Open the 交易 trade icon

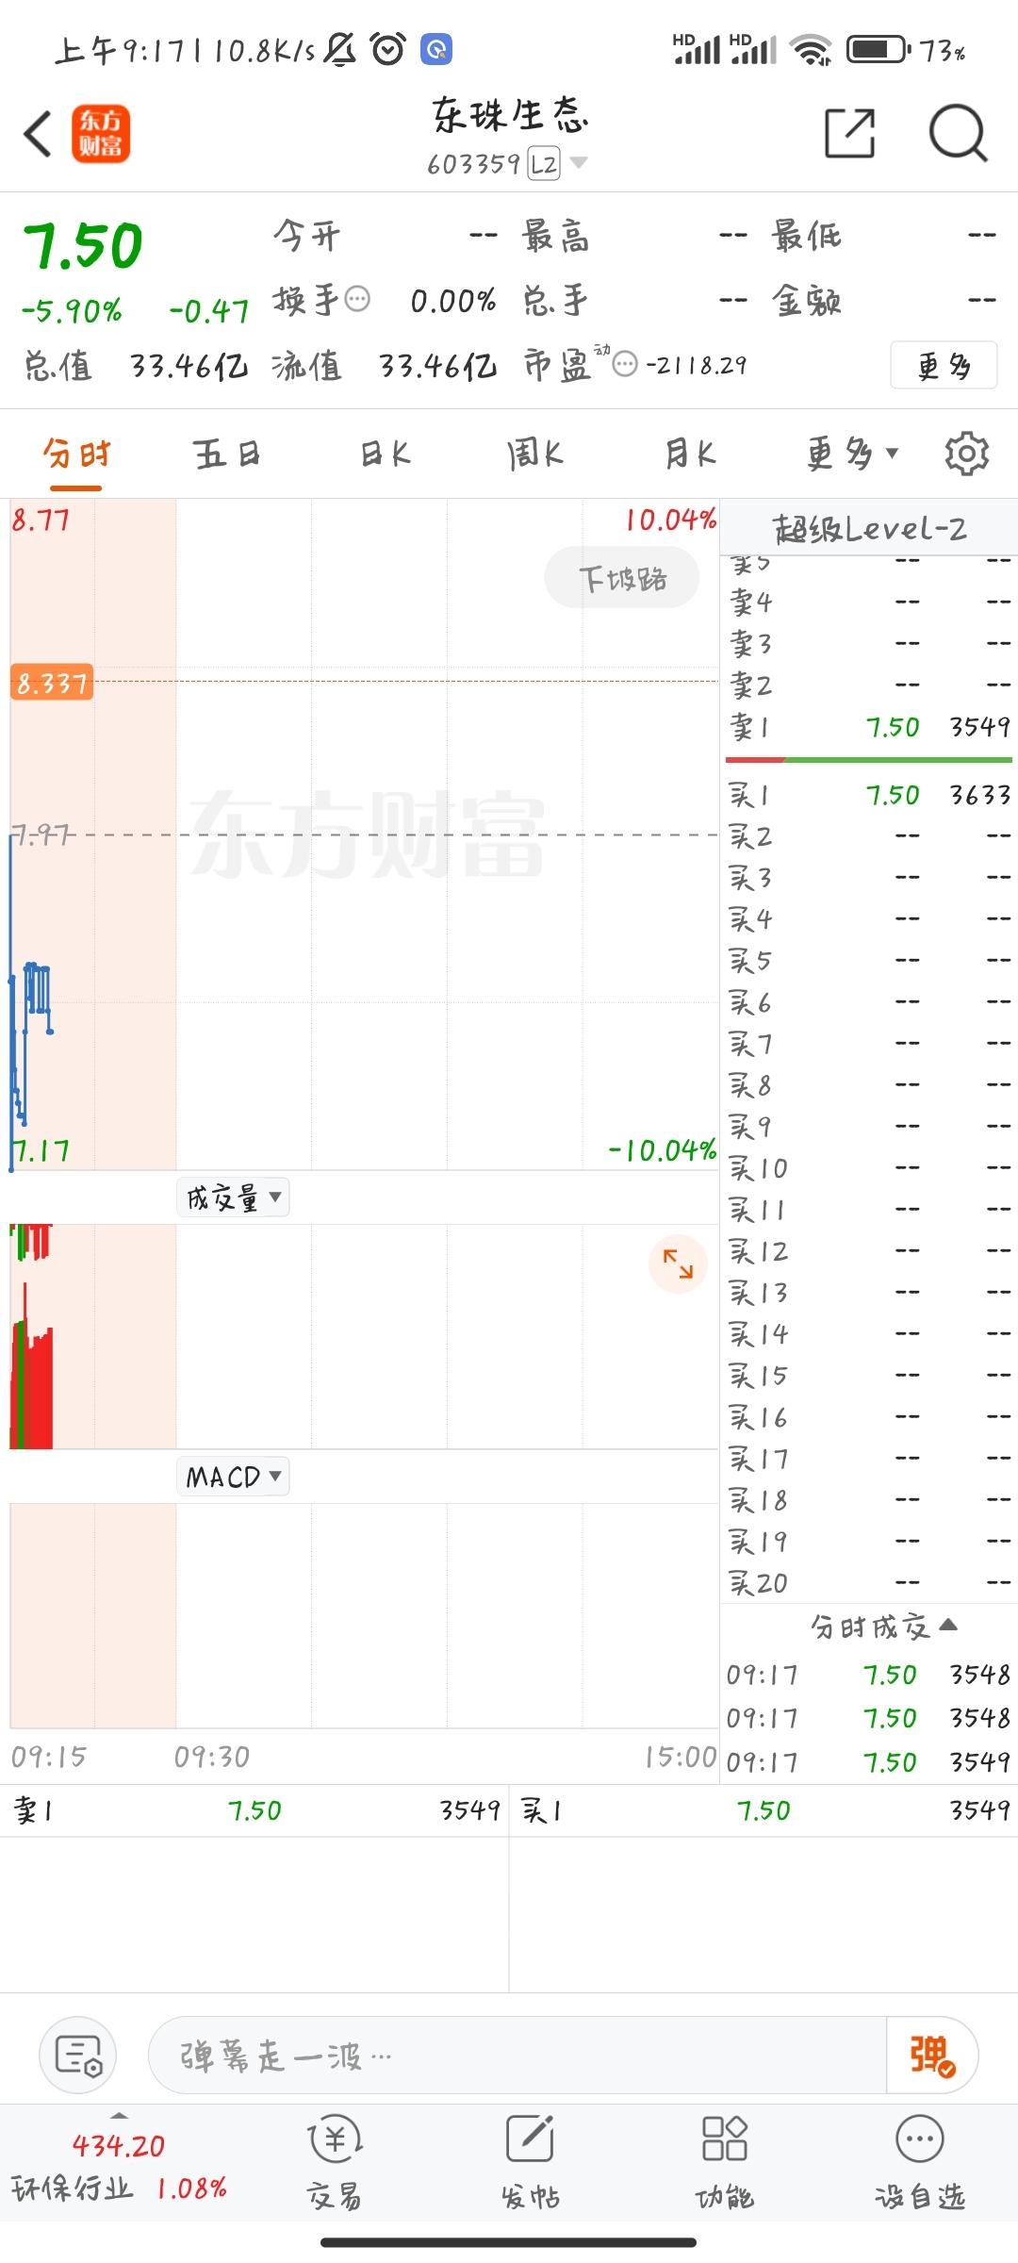(x=335, y=2163)
